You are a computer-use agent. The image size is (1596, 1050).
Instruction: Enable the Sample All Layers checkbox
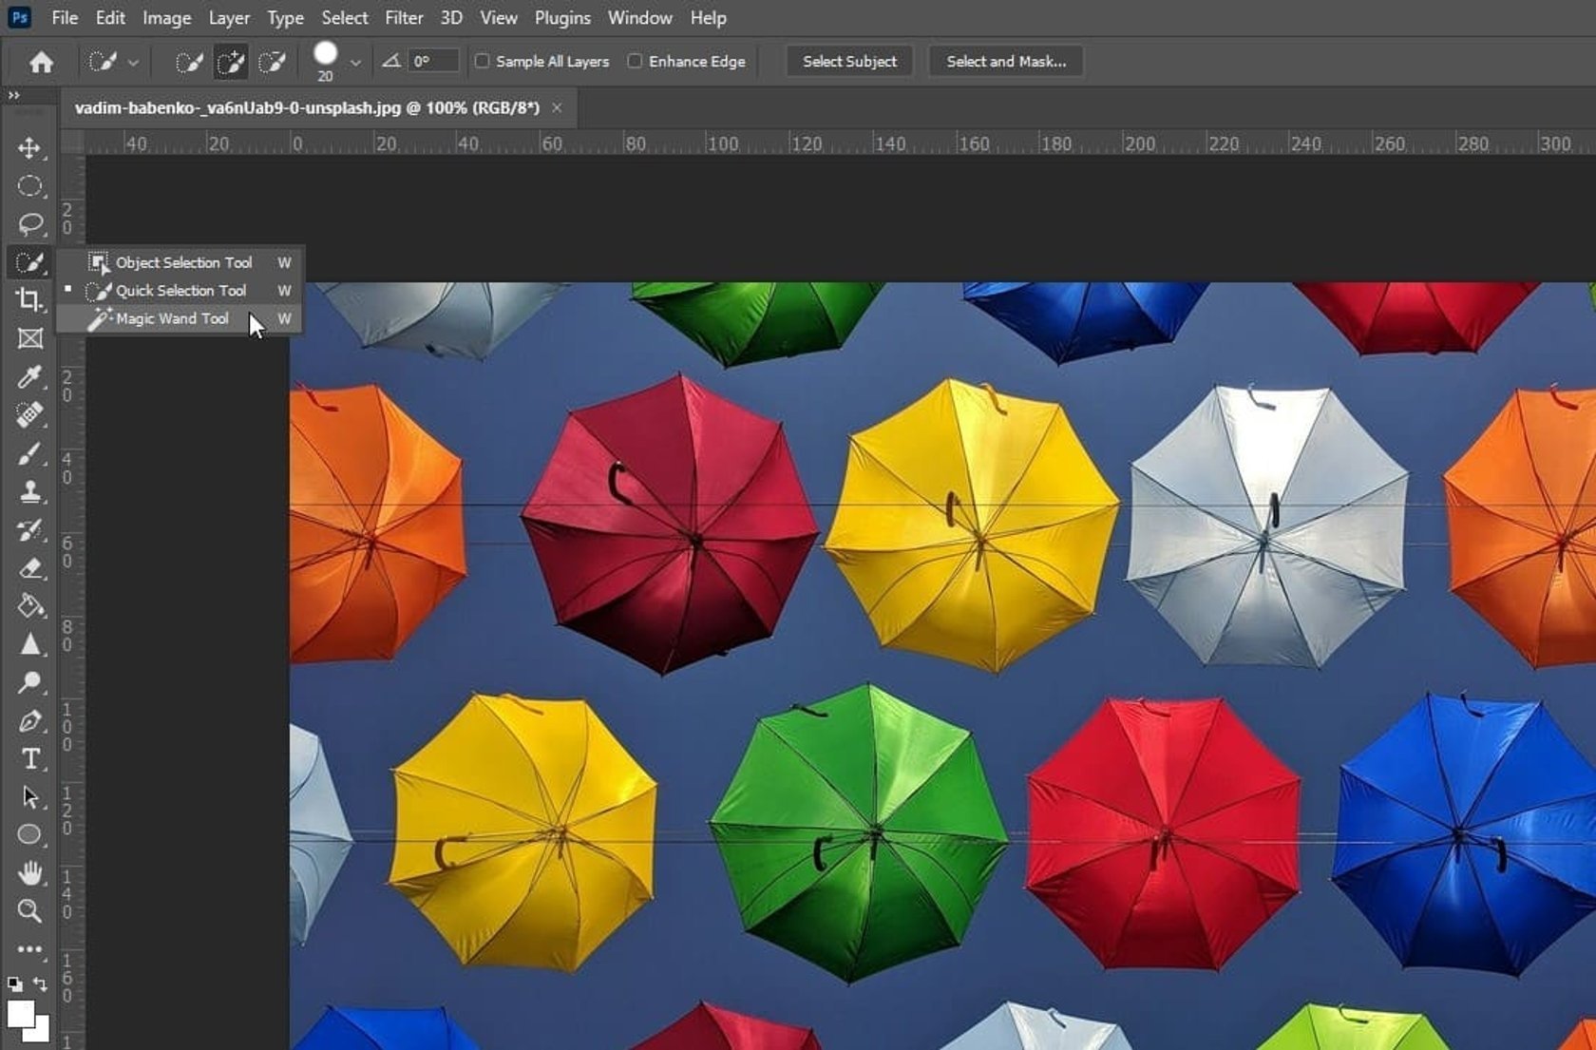coord(483,61)
